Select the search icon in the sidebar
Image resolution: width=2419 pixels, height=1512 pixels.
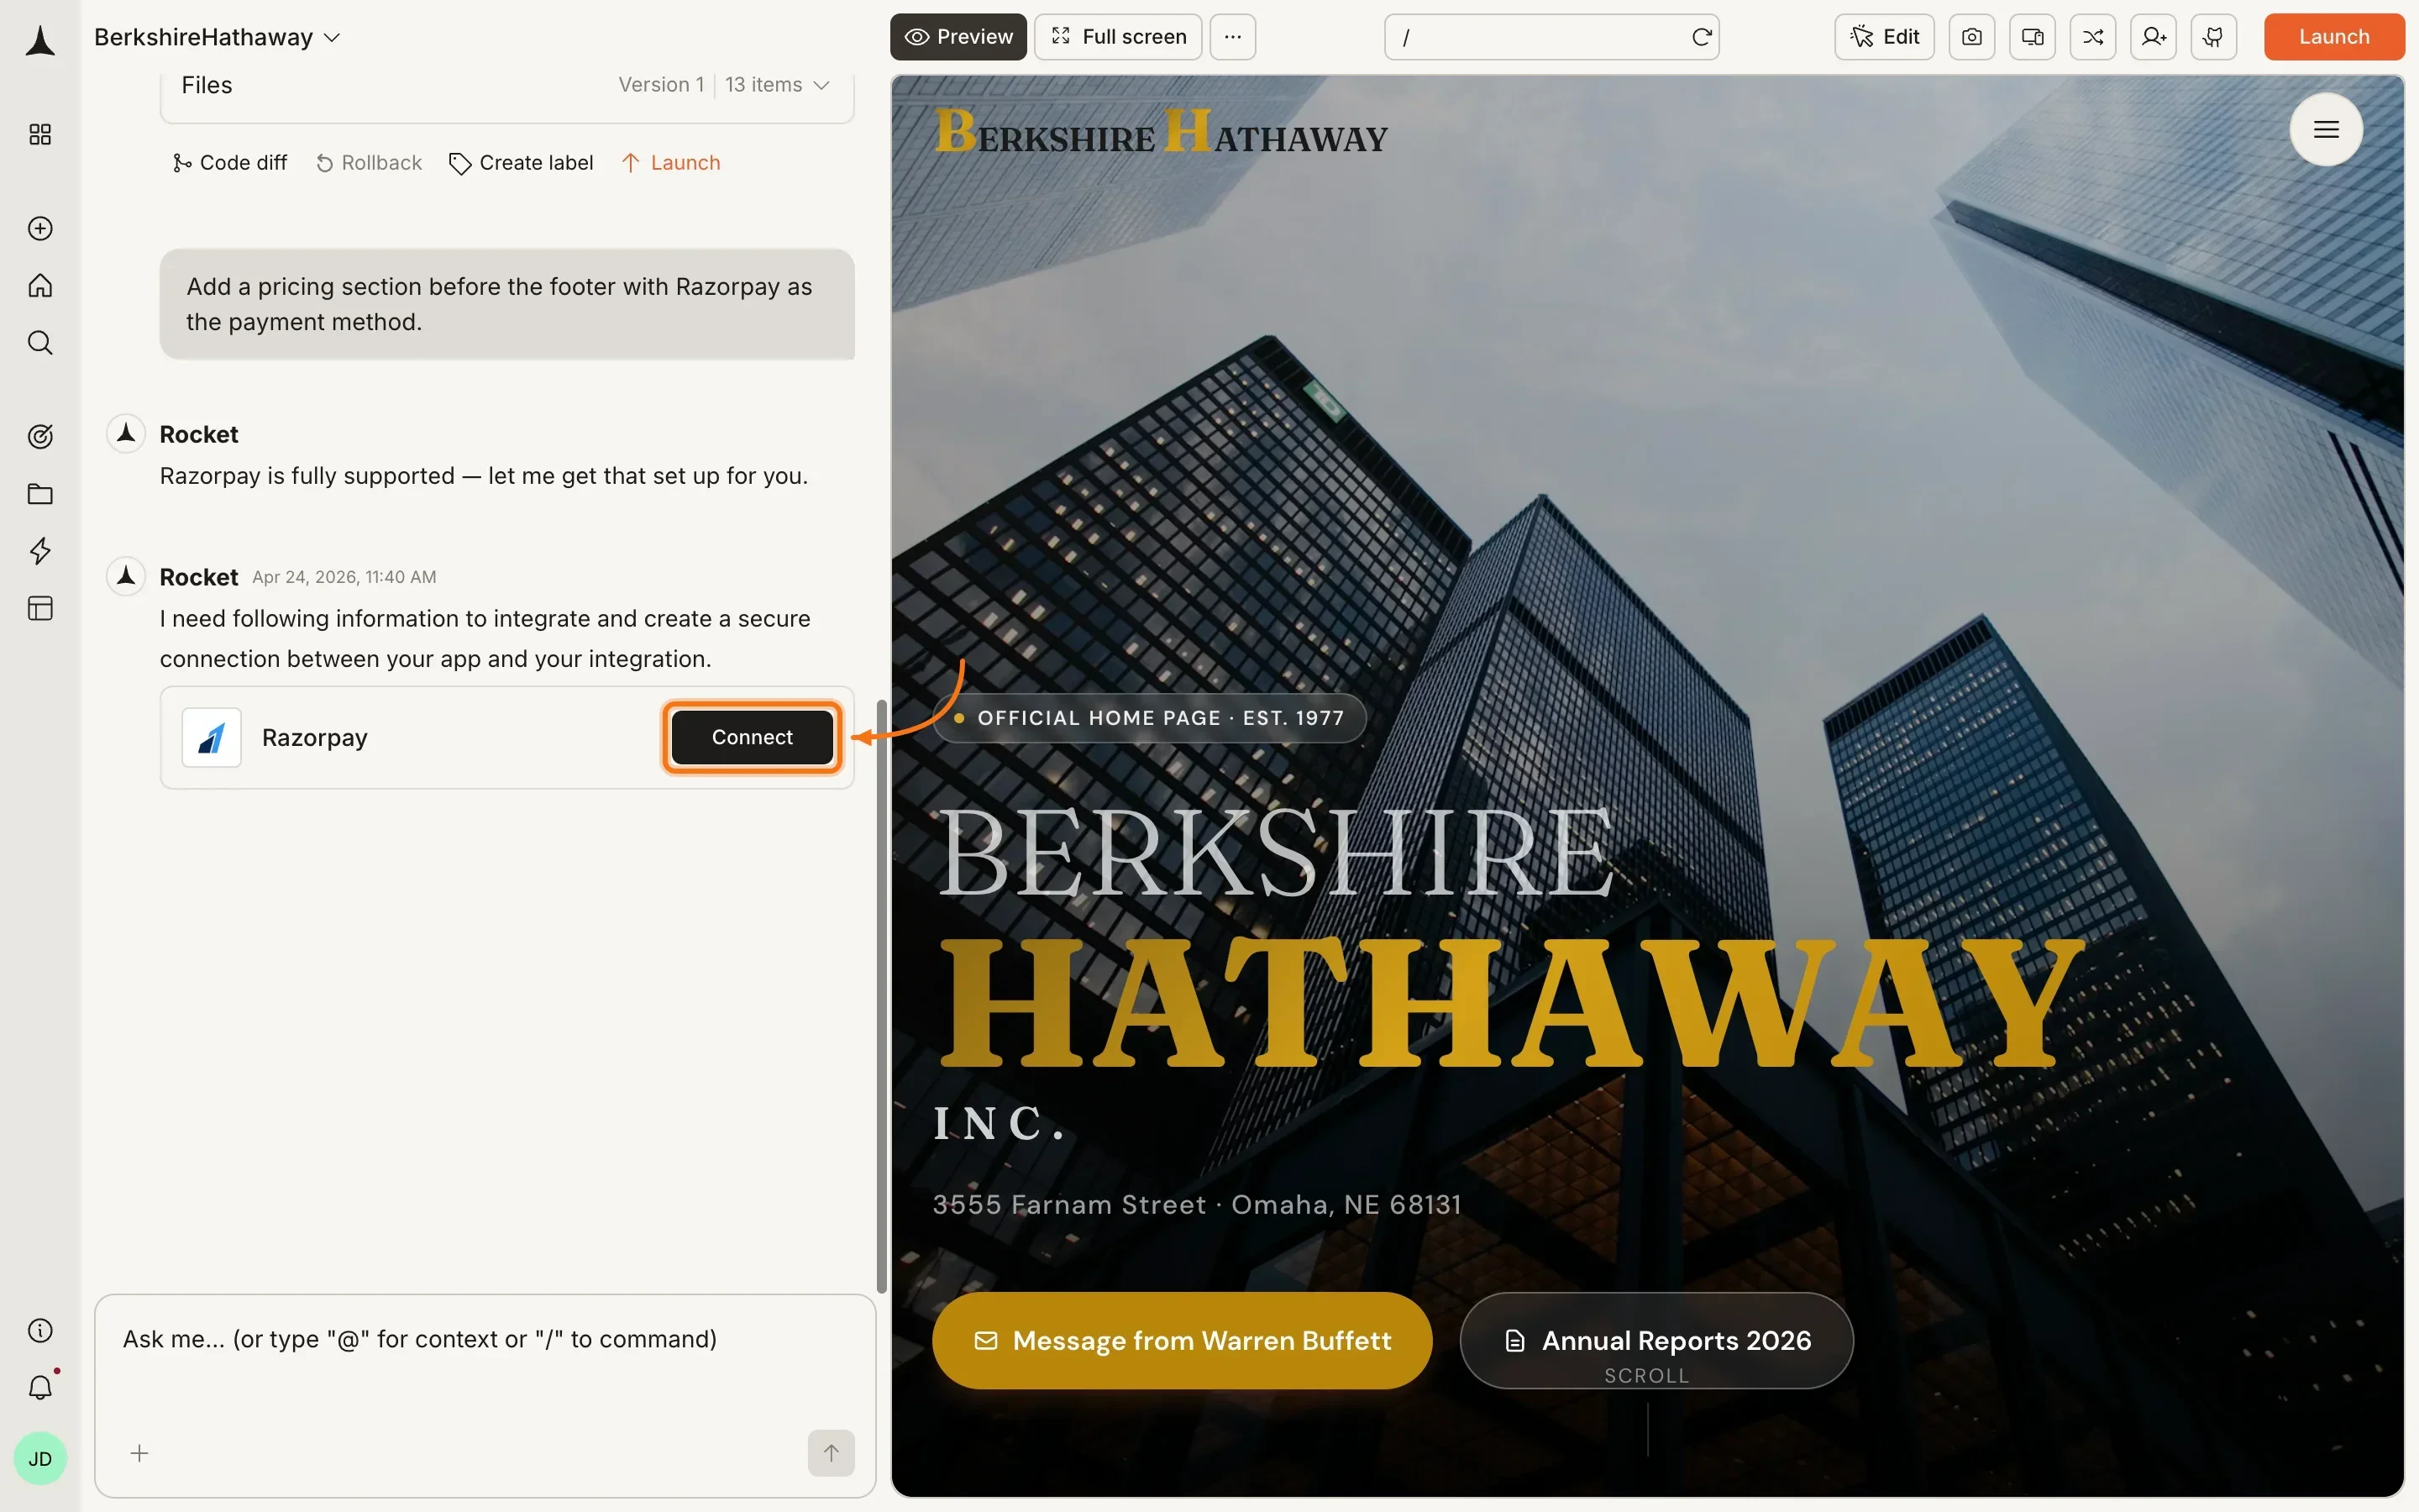click(40, 342)
